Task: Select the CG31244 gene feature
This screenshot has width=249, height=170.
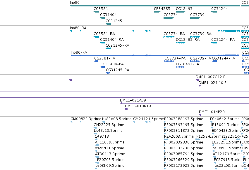Action: (214, 12)
